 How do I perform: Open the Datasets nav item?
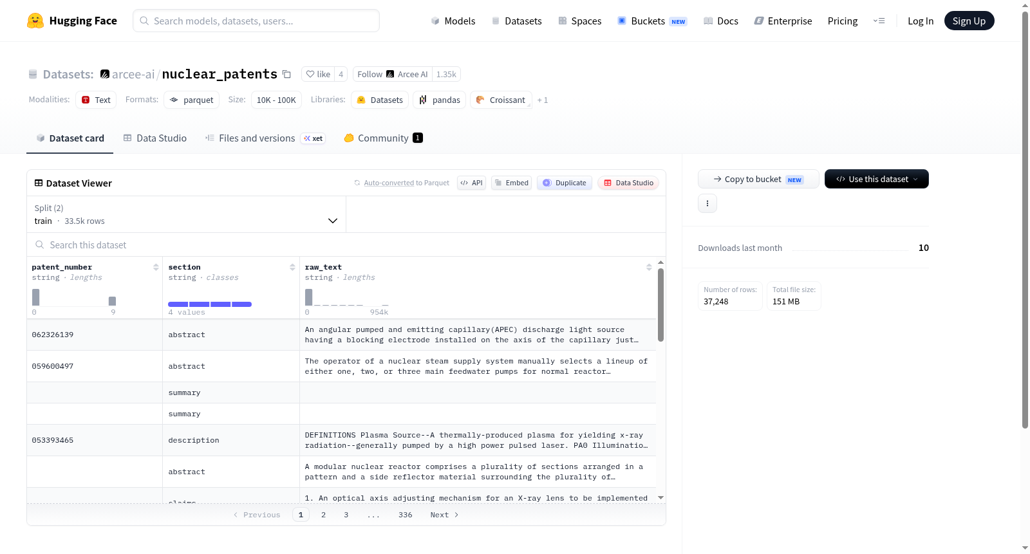(517, 21)
